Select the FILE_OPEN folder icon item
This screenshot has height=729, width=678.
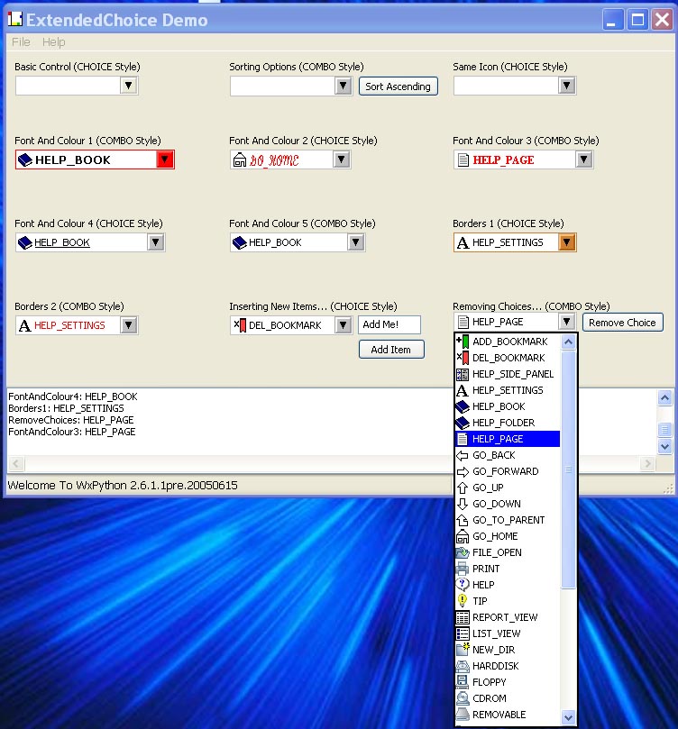click(463, 552)
